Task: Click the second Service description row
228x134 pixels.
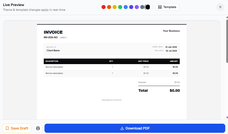Action: coord(112,73)
